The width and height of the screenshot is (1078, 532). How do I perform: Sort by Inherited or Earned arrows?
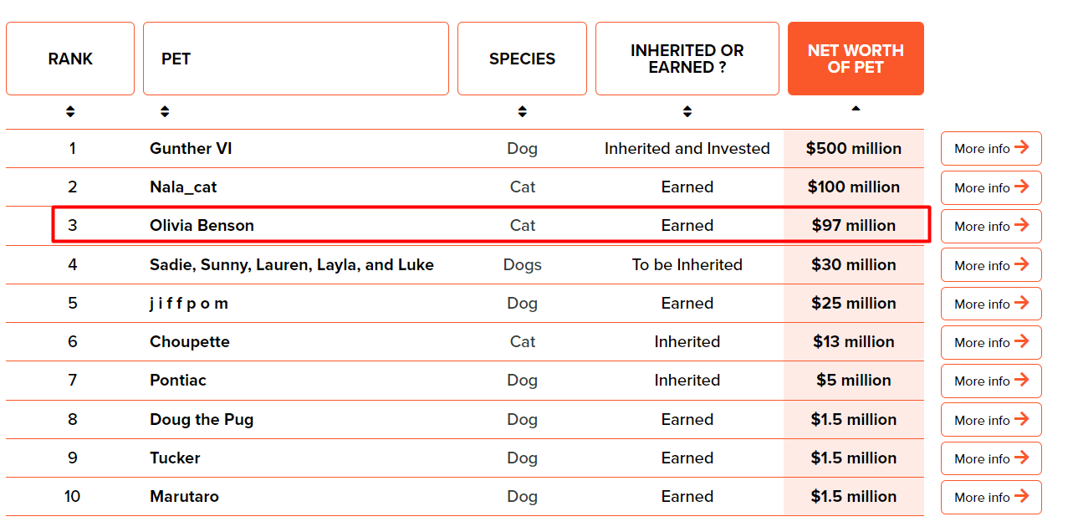coord(687,111)
